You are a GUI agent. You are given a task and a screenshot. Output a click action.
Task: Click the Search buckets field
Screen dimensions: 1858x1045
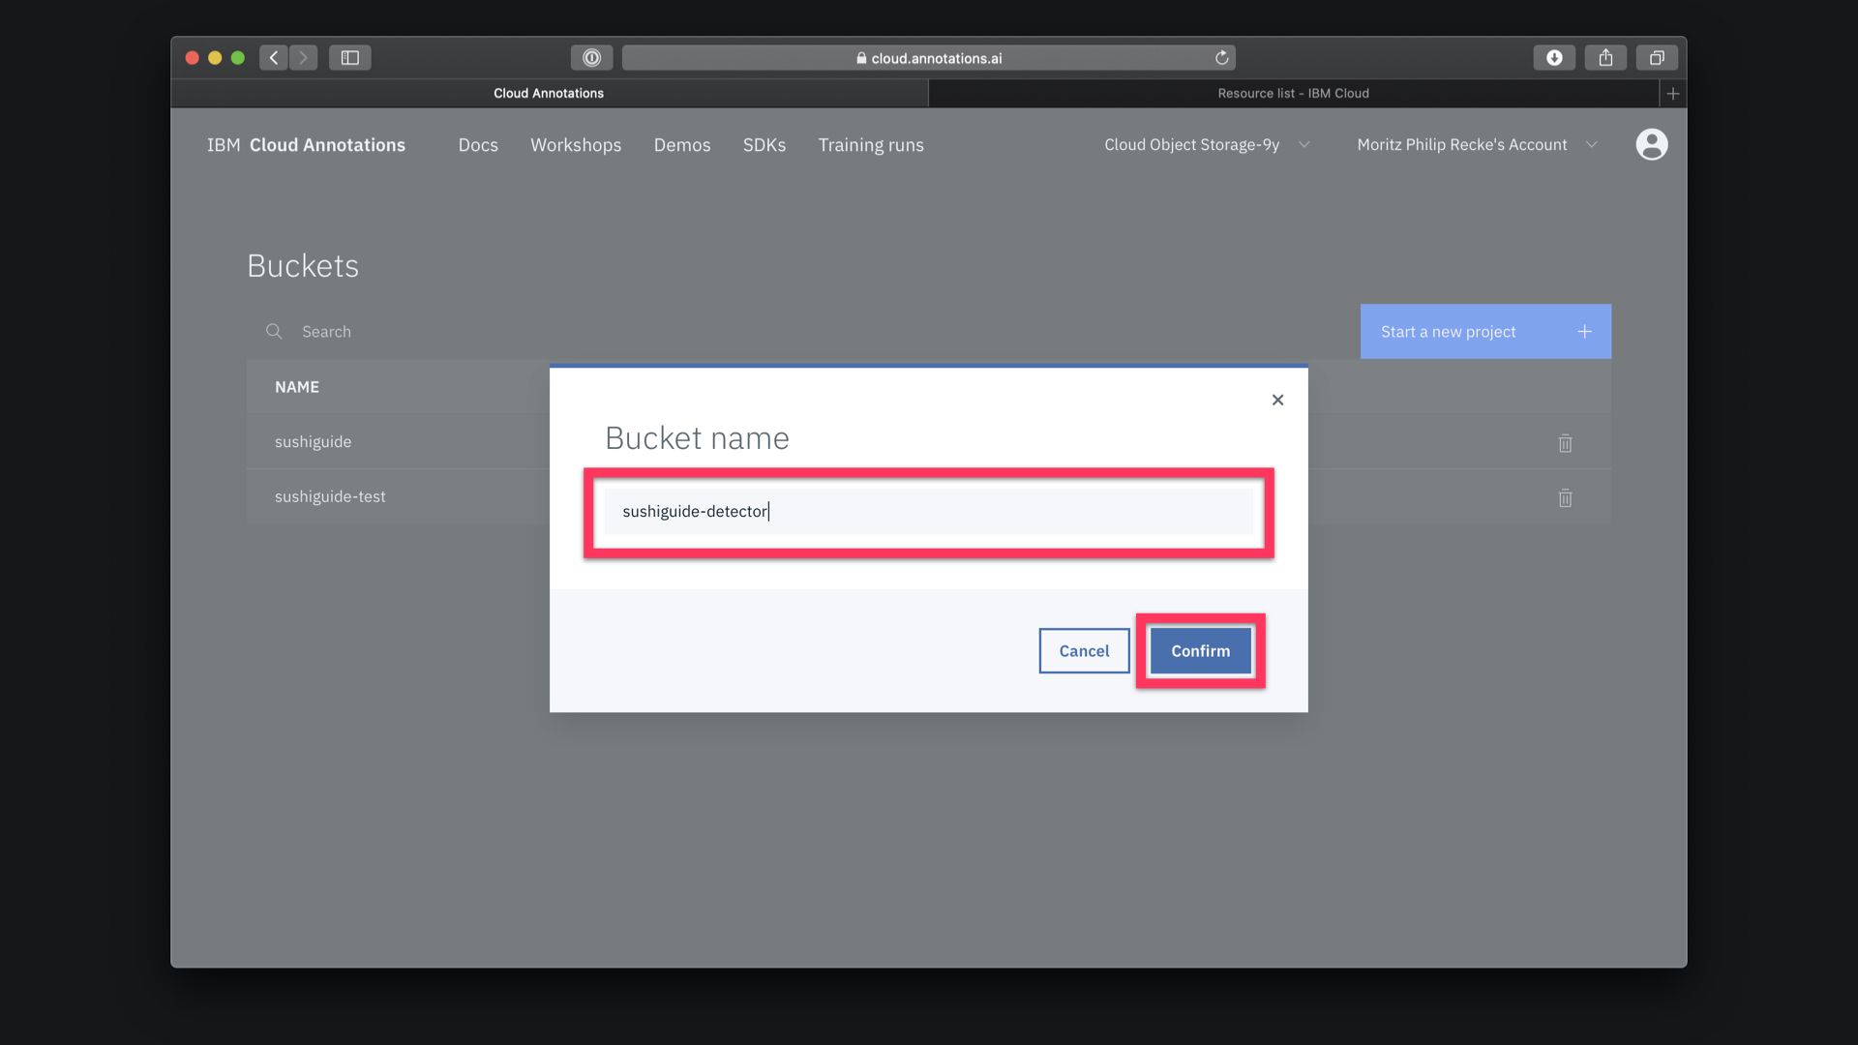point(803,332)
